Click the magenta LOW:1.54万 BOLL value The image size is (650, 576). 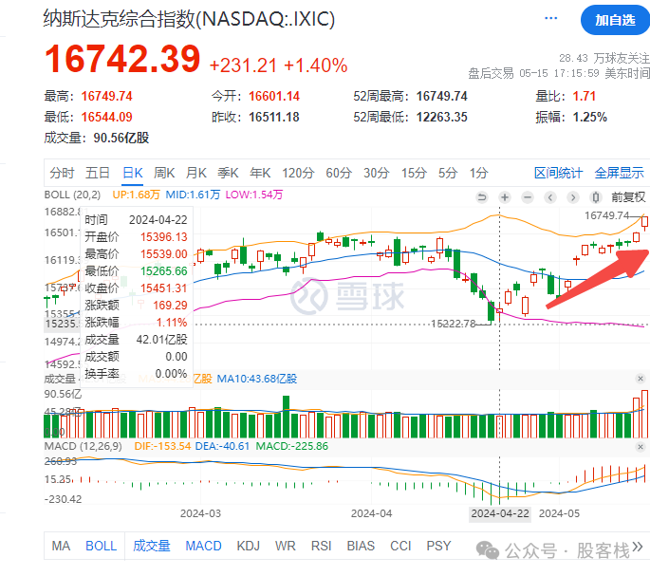(254, 195)
